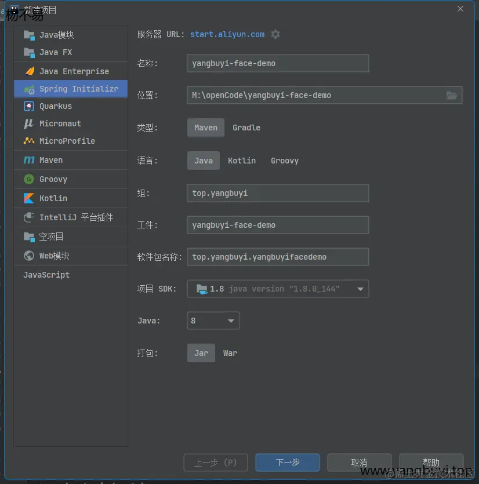Screen dimensions: 479x484
Task: Select 空项目 entry
Action: coord(71,236)
